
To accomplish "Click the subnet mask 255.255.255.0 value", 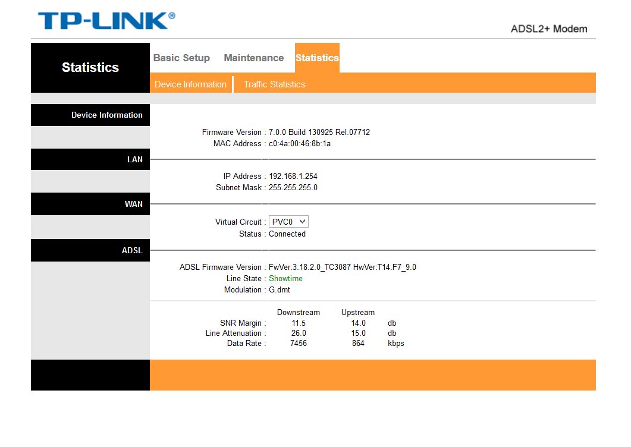I will coord(293,187).
